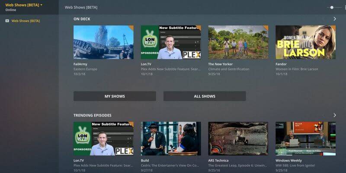Click the ARS Technica show title
The image size is (346, 173).
click(218, 160)
